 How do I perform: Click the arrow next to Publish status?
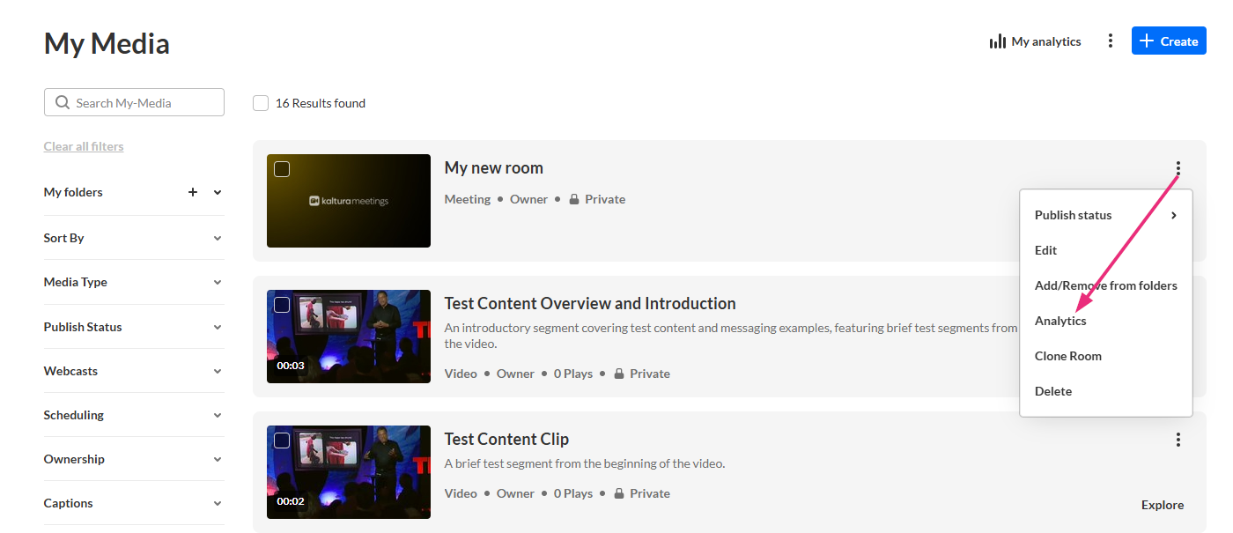coord(1174,215)
